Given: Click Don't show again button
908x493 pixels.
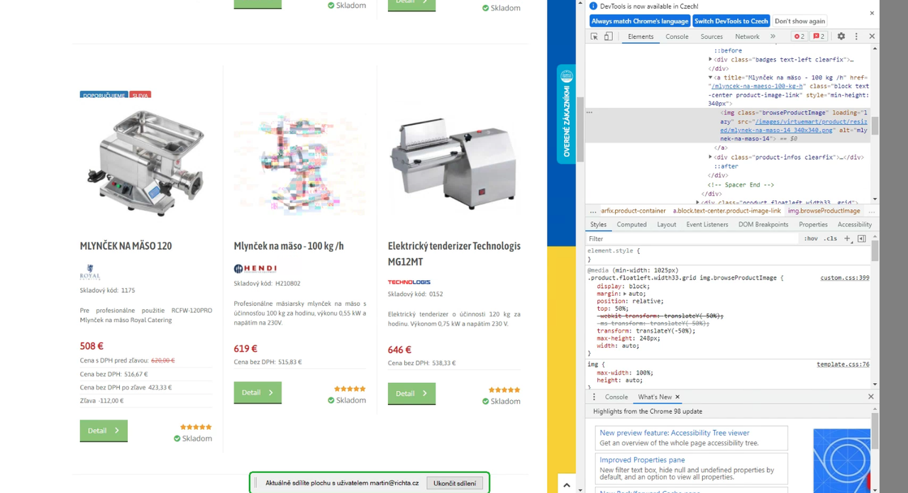Looking at the screenshot, I should point(799,21).
